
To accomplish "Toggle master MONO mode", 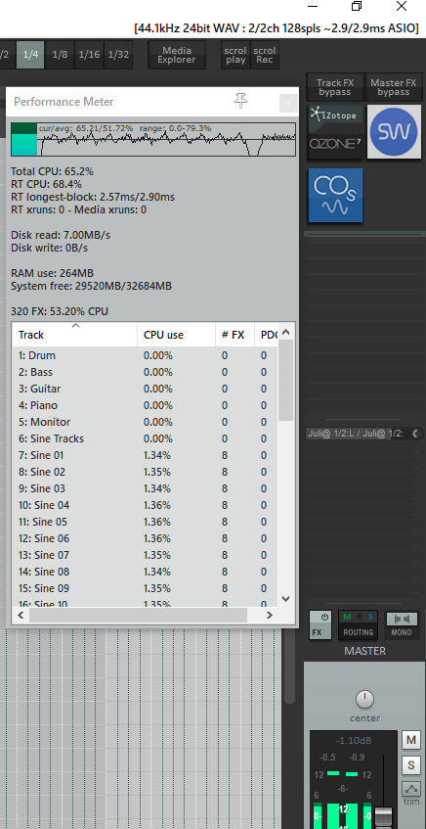I will pyautogui.click(x=402, y=624).
